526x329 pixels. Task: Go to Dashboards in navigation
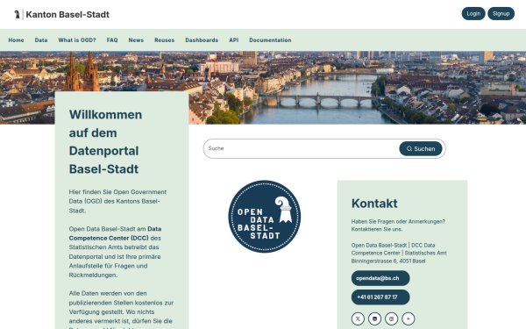[202, 40]
